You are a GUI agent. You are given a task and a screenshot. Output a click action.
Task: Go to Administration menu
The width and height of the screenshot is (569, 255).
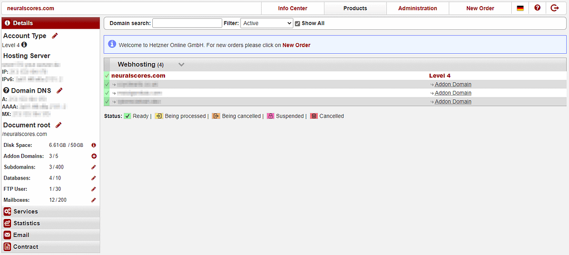[417, 8]
